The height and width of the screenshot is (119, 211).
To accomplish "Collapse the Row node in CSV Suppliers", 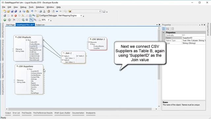I will click(x=28, y=69).
